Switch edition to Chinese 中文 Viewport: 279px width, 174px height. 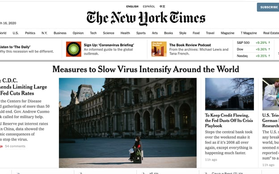162,6
